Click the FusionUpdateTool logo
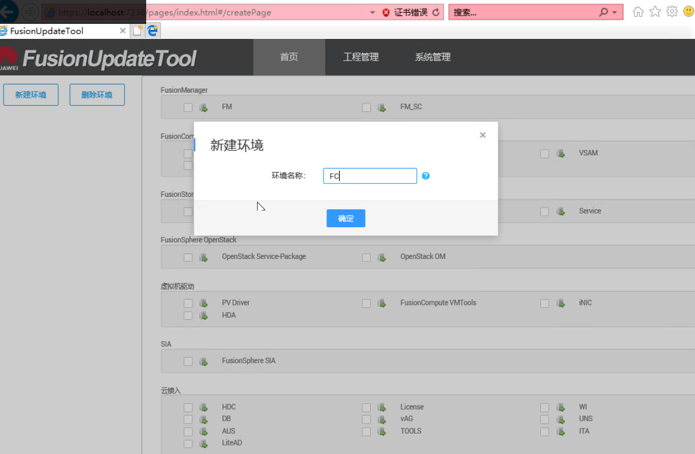The width and height of the screenshot is (695, 454). coord(98,58)
